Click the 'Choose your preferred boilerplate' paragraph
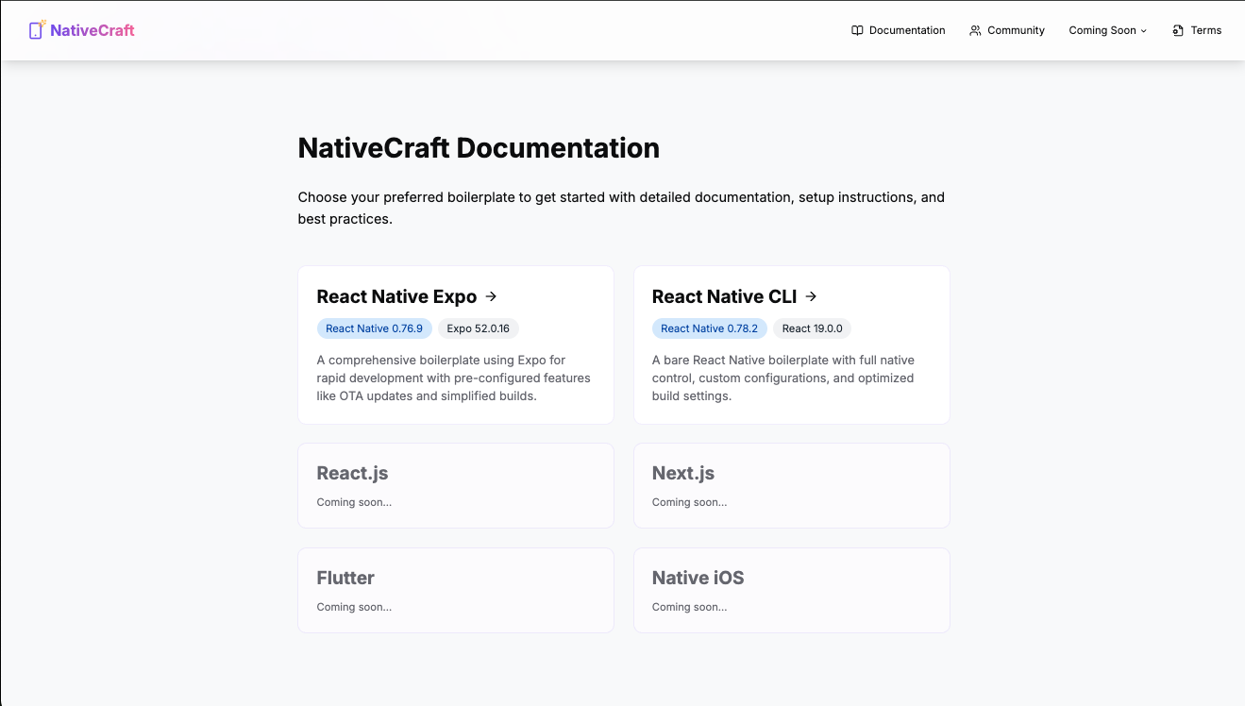 tap(621, 208)
